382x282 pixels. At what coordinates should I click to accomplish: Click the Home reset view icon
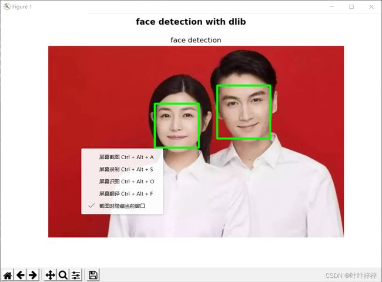click(8, 275)
